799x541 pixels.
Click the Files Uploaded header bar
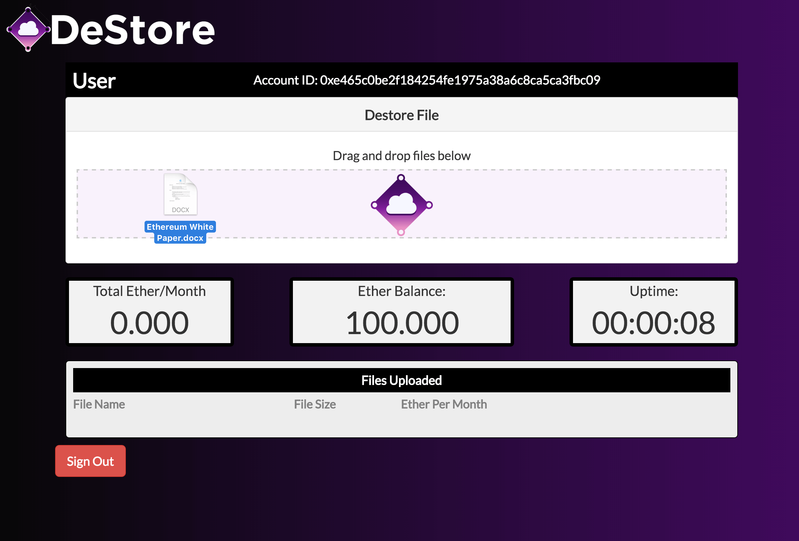tap(401, 380)
